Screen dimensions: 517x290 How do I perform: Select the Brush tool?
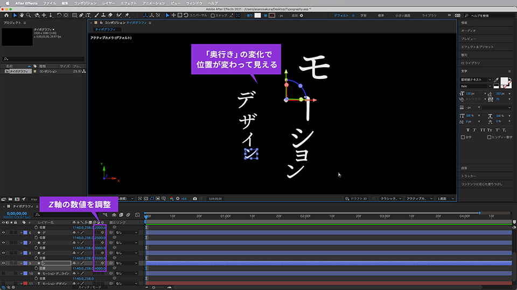[x=96, y=15]
